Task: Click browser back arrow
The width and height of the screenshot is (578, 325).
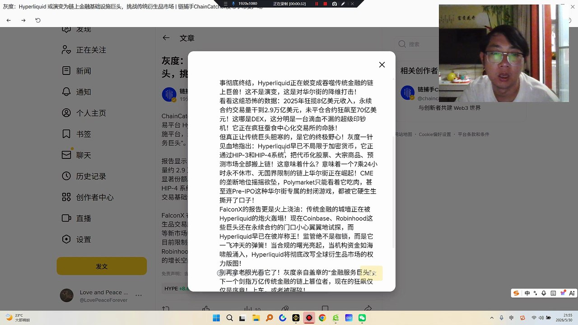Action: coord(9,20)
